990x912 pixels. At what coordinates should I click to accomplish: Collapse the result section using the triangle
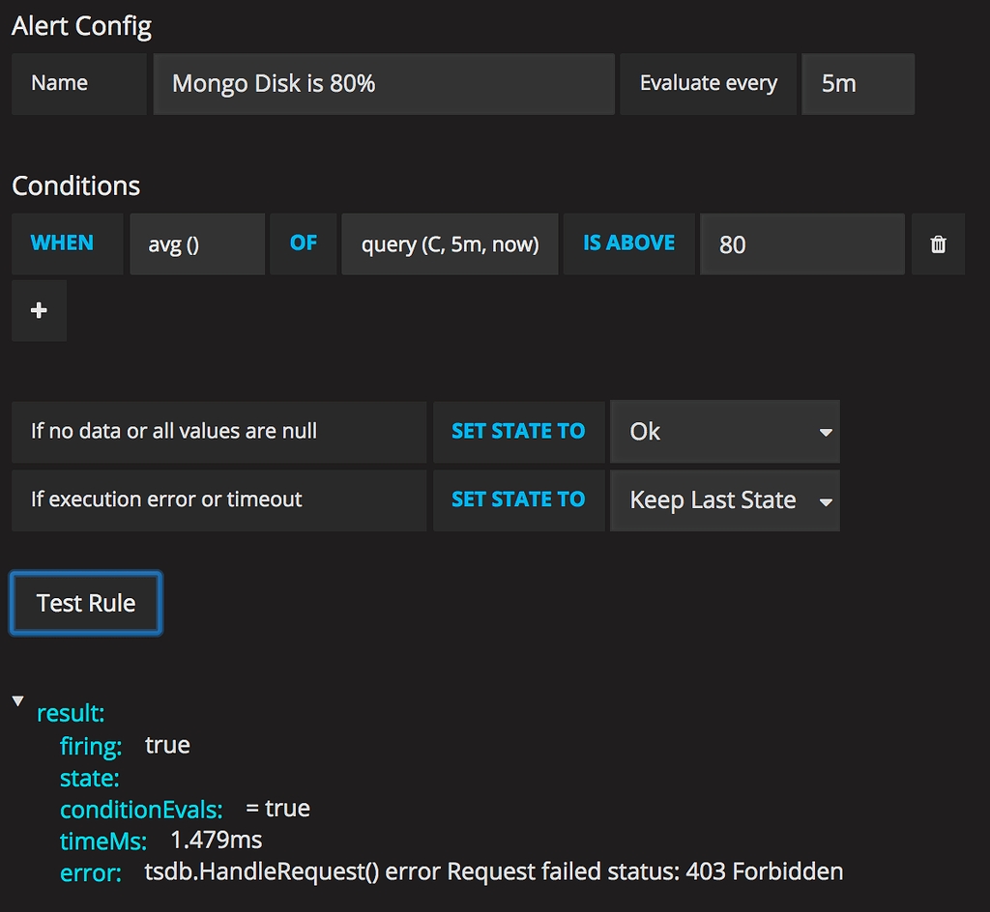17,699
